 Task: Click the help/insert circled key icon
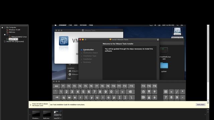(143, 92)
